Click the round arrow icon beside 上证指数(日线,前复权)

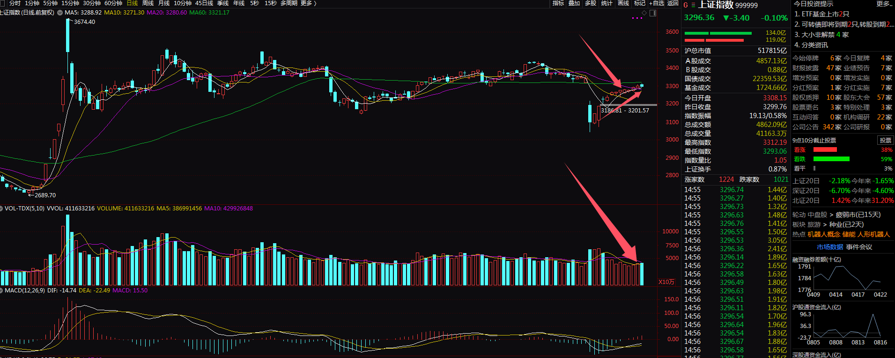[x=60, y=13]
